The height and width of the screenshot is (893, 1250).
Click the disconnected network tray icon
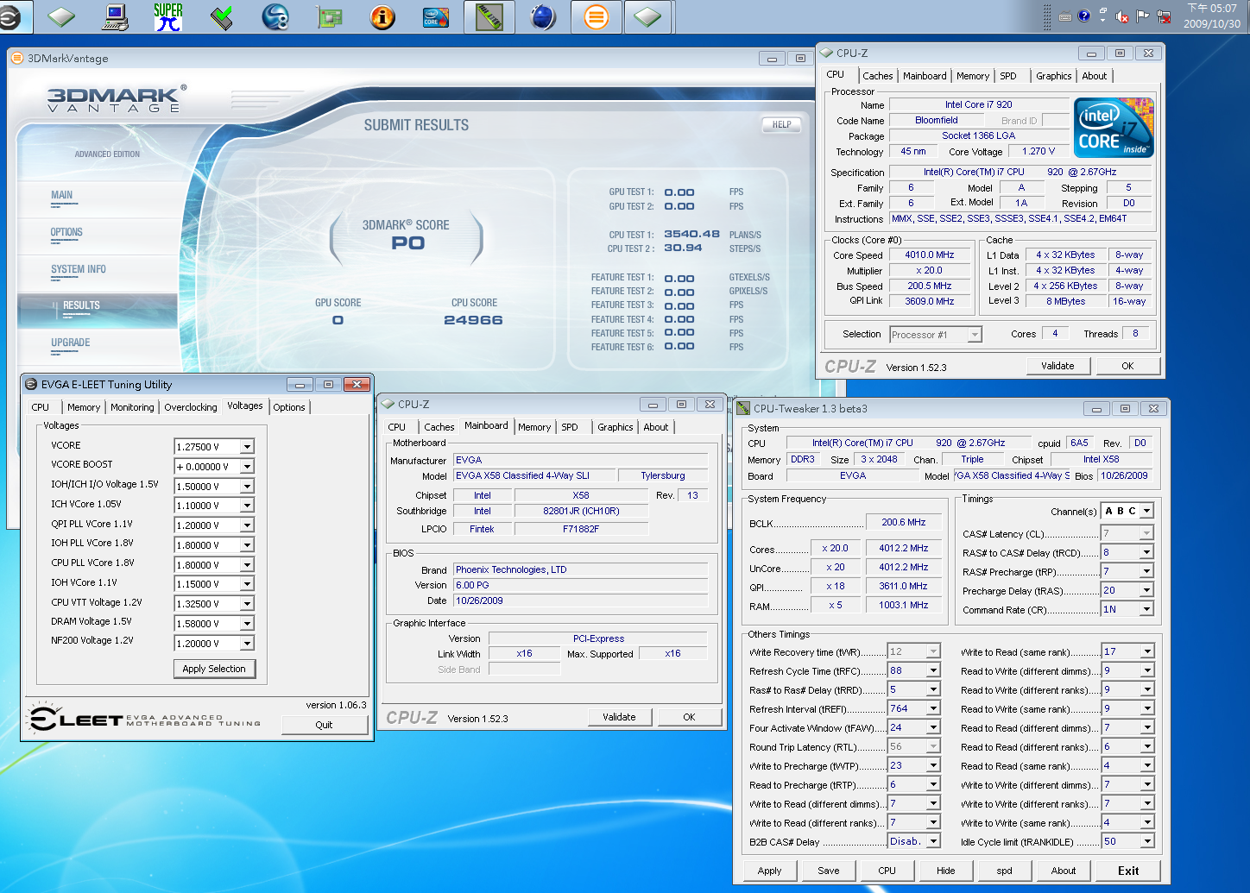pyautogui.click(x=1164, y=16)
